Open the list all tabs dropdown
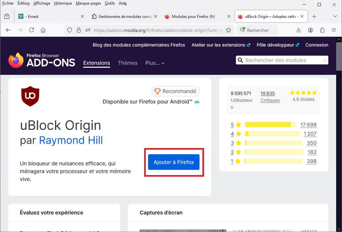Screen dimensions: 342x232 335,17
